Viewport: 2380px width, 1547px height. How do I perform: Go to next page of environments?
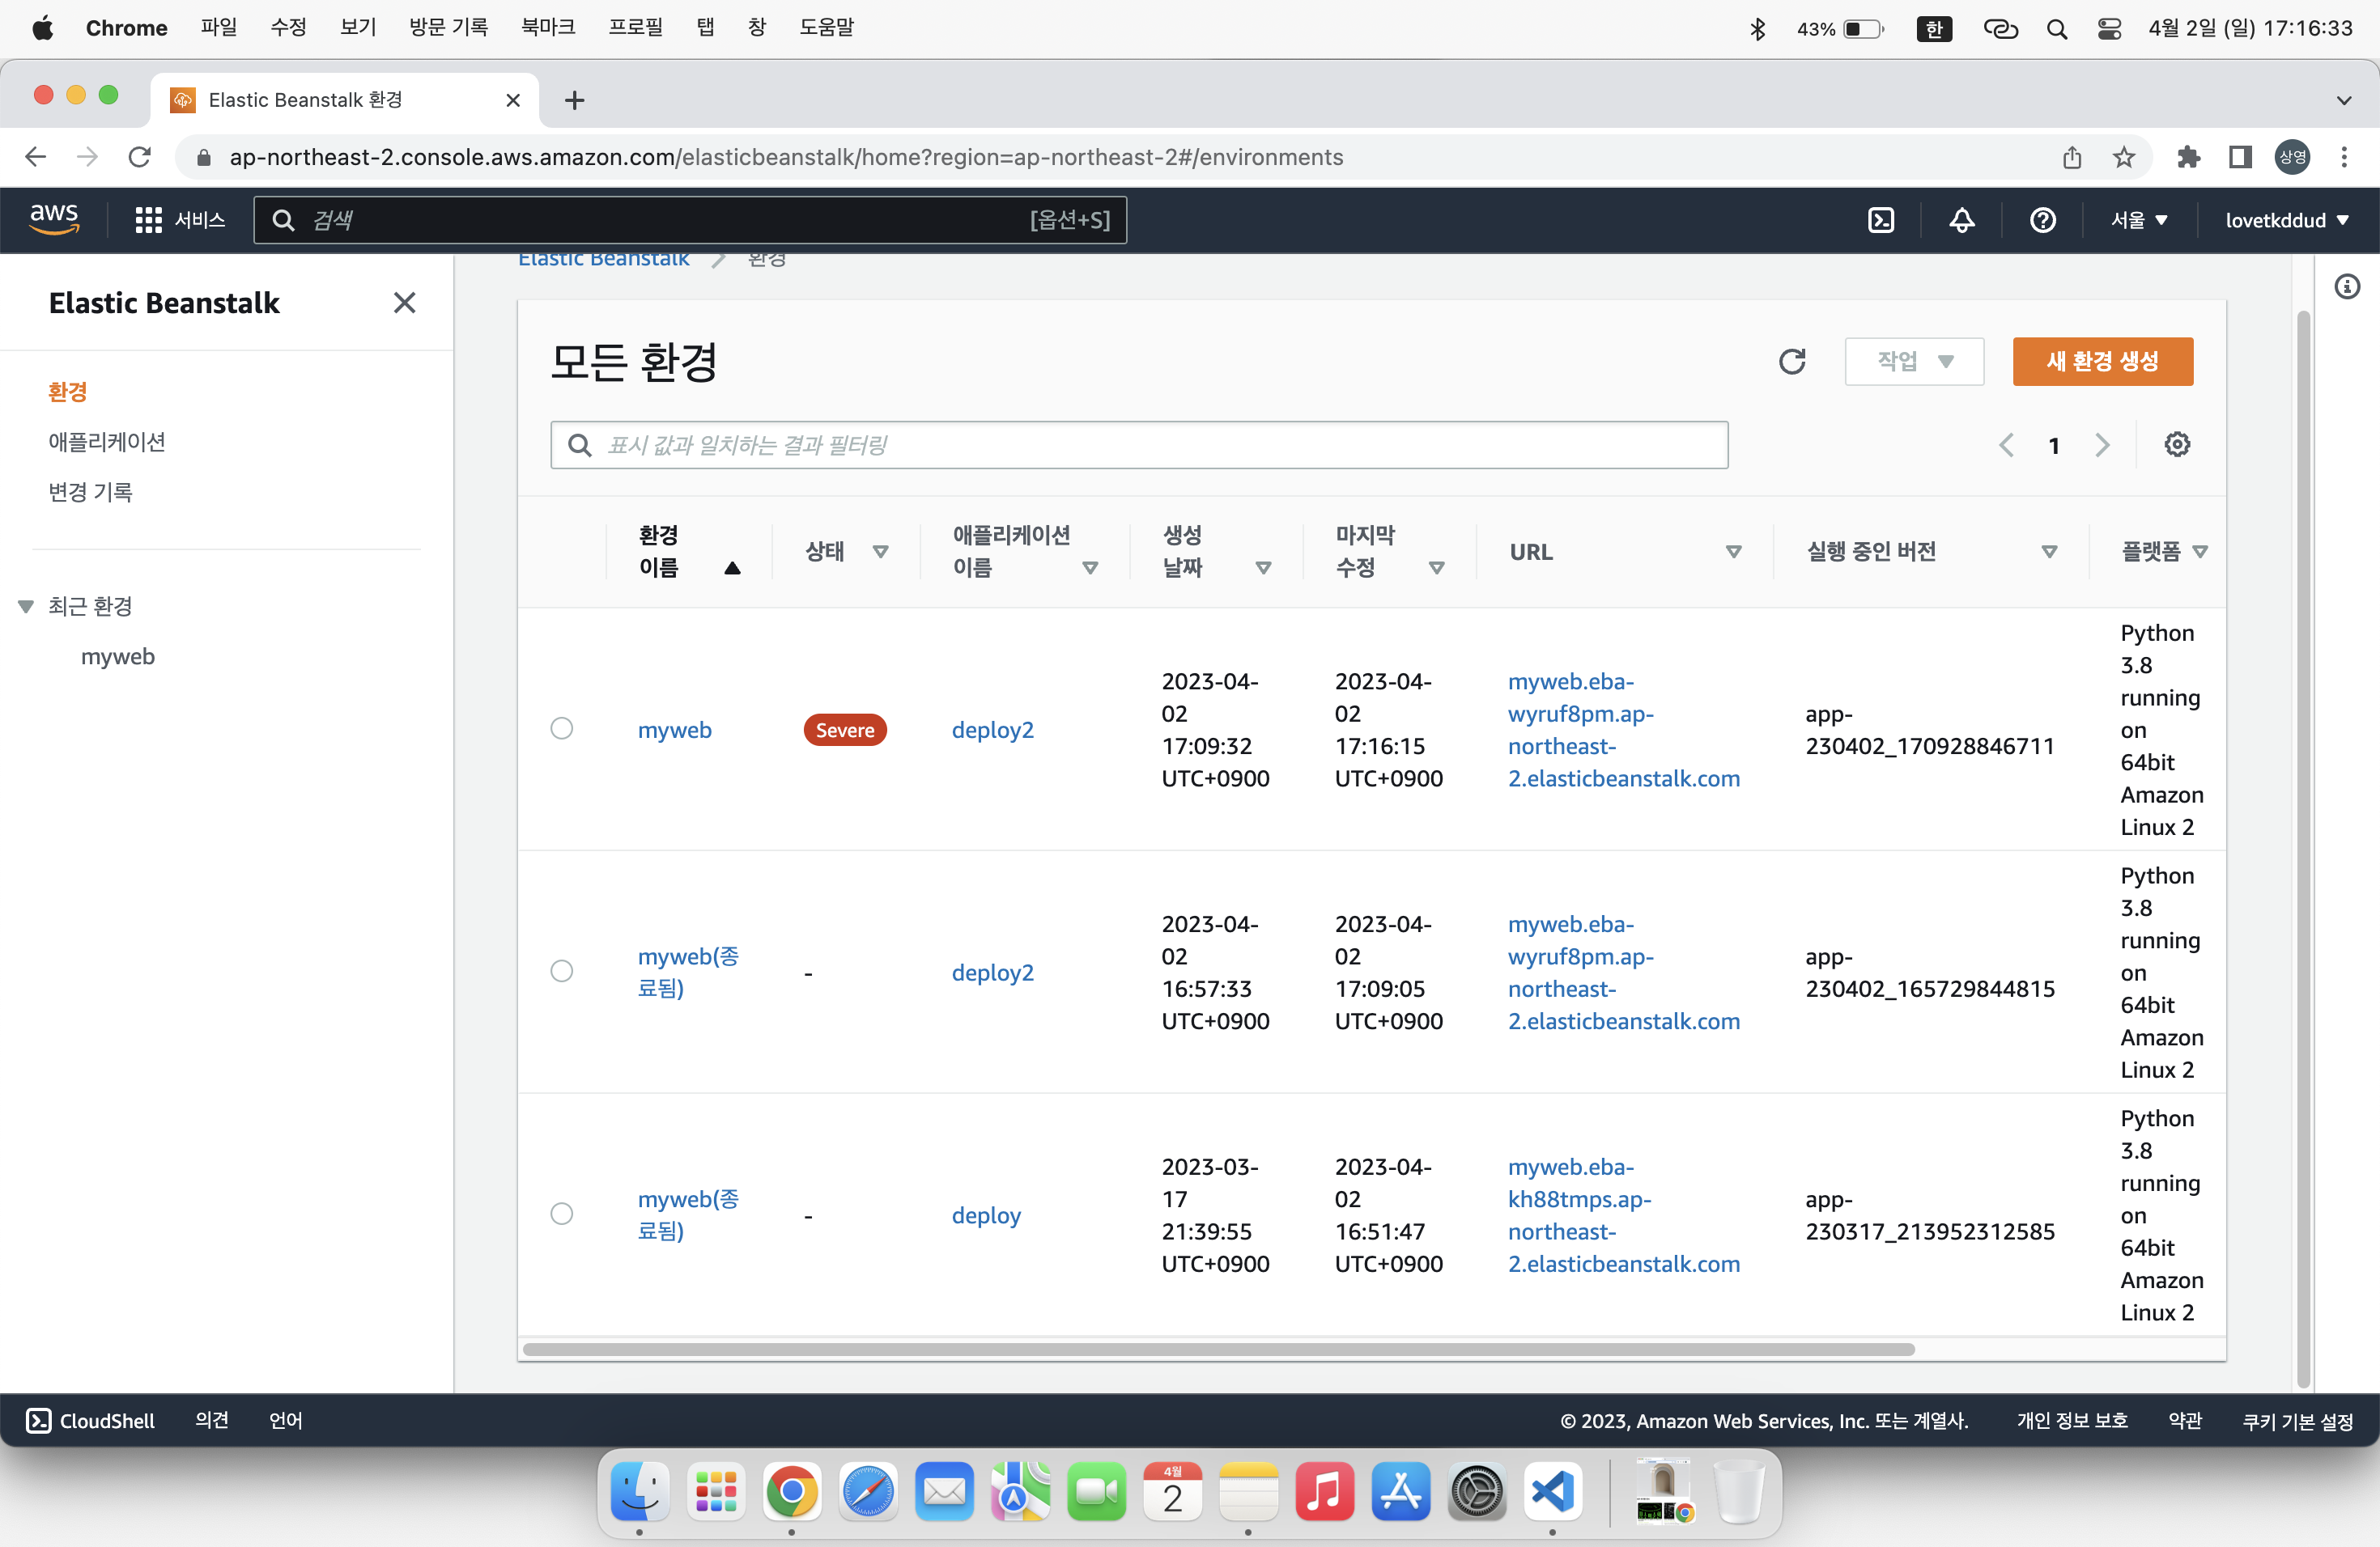(x=2102, y=445)
